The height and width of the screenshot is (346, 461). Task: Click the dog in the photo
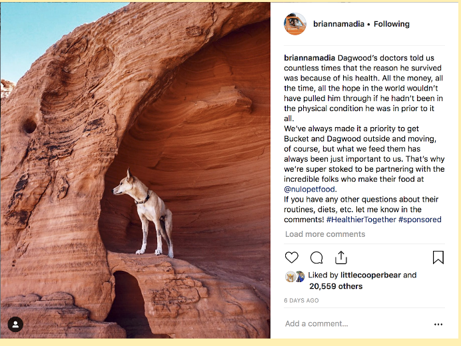click(144, 214)
